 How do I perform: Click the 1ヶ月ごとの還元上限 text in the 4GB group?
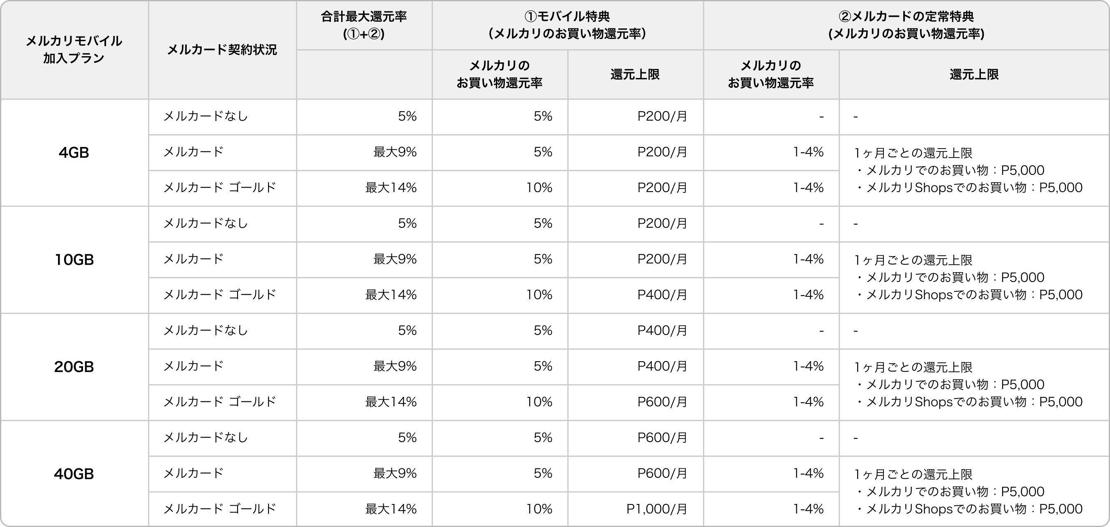point(913,153)
